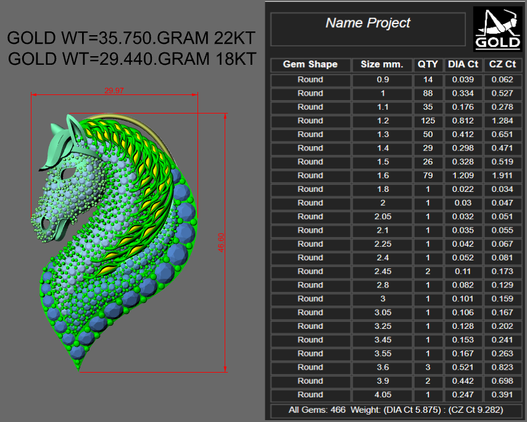
Task: Click quantity cell 14
Action: tap(428, 80)
